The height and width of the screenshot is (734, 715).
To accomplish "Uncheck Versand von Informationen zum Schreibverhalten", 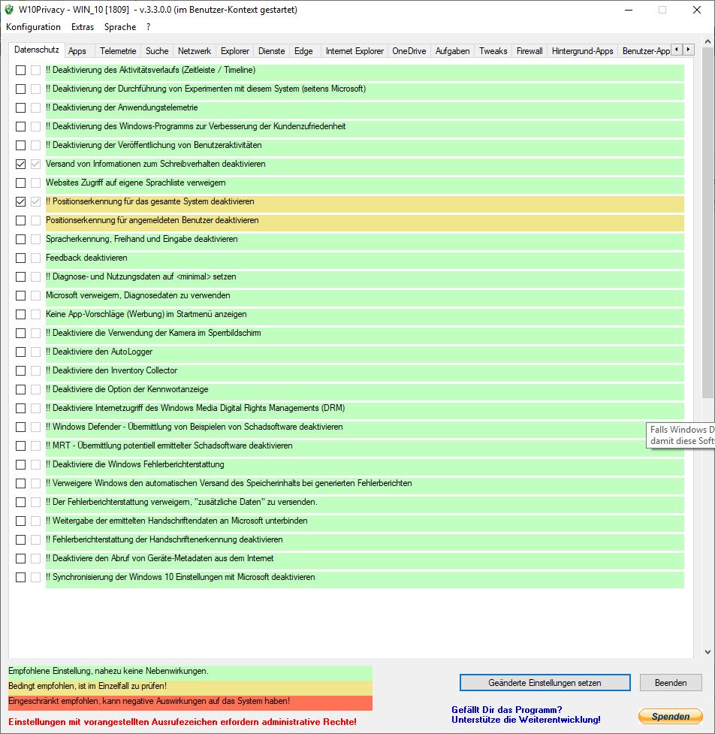I will click(x=20, y=164).
